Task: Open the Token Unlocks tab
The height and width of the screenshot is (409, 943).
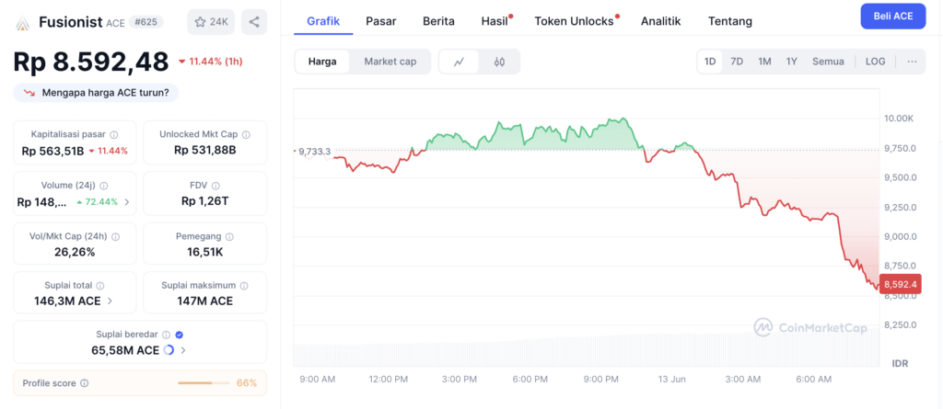Action: click(576, 21)
